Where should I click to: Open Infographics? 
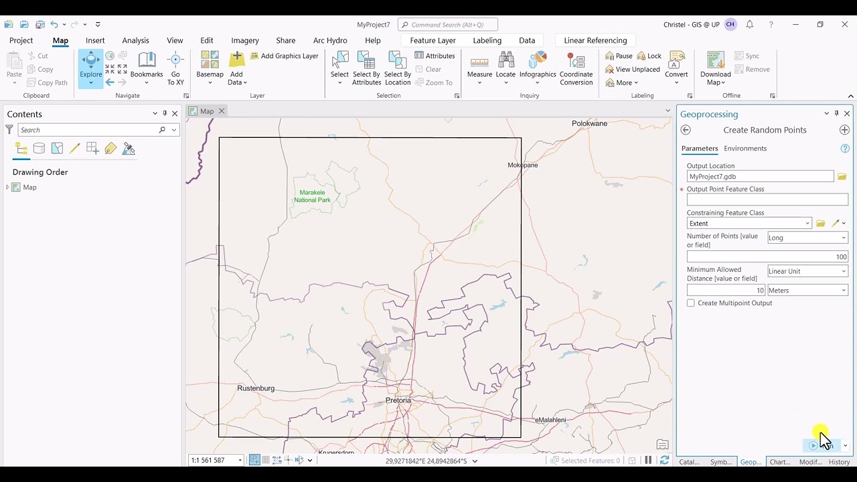click(x=538, y=68)
